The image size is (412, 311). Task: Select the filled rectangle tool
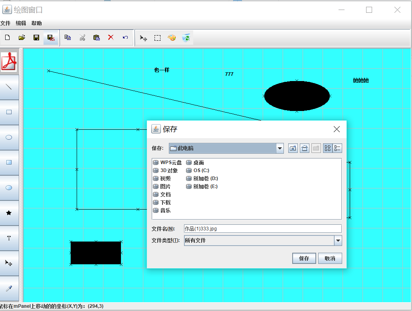[x=9, y=162]
